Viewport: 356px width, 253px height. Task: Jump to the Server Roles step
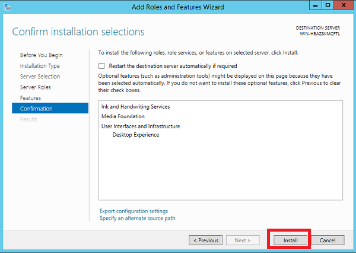tap(36, 87)
